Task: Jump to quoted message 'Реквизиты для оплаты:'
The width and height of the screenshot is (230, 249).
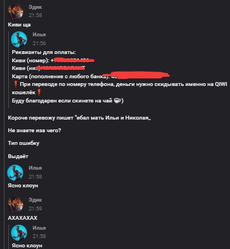Action: (x=44, y=52)
